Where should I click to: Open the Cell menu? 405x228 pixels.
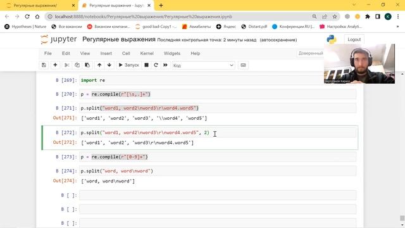tap(126, 53)
